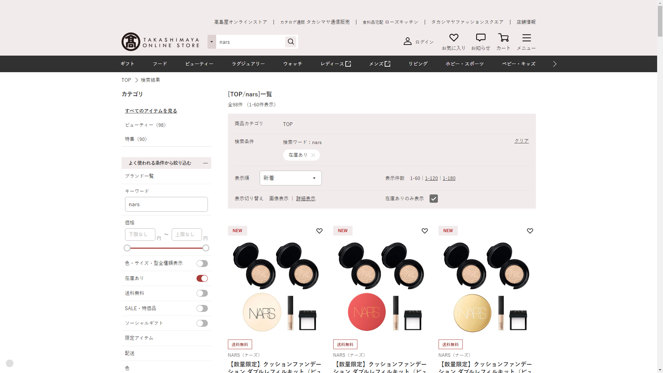Favorite the first NARS product with heart

pyautogui.click(x=319, y=231)
